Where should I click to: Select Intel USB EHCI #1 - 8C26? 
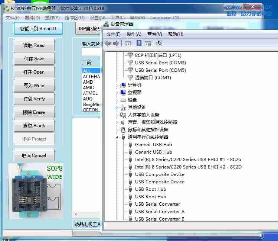[x=188, y=160]
